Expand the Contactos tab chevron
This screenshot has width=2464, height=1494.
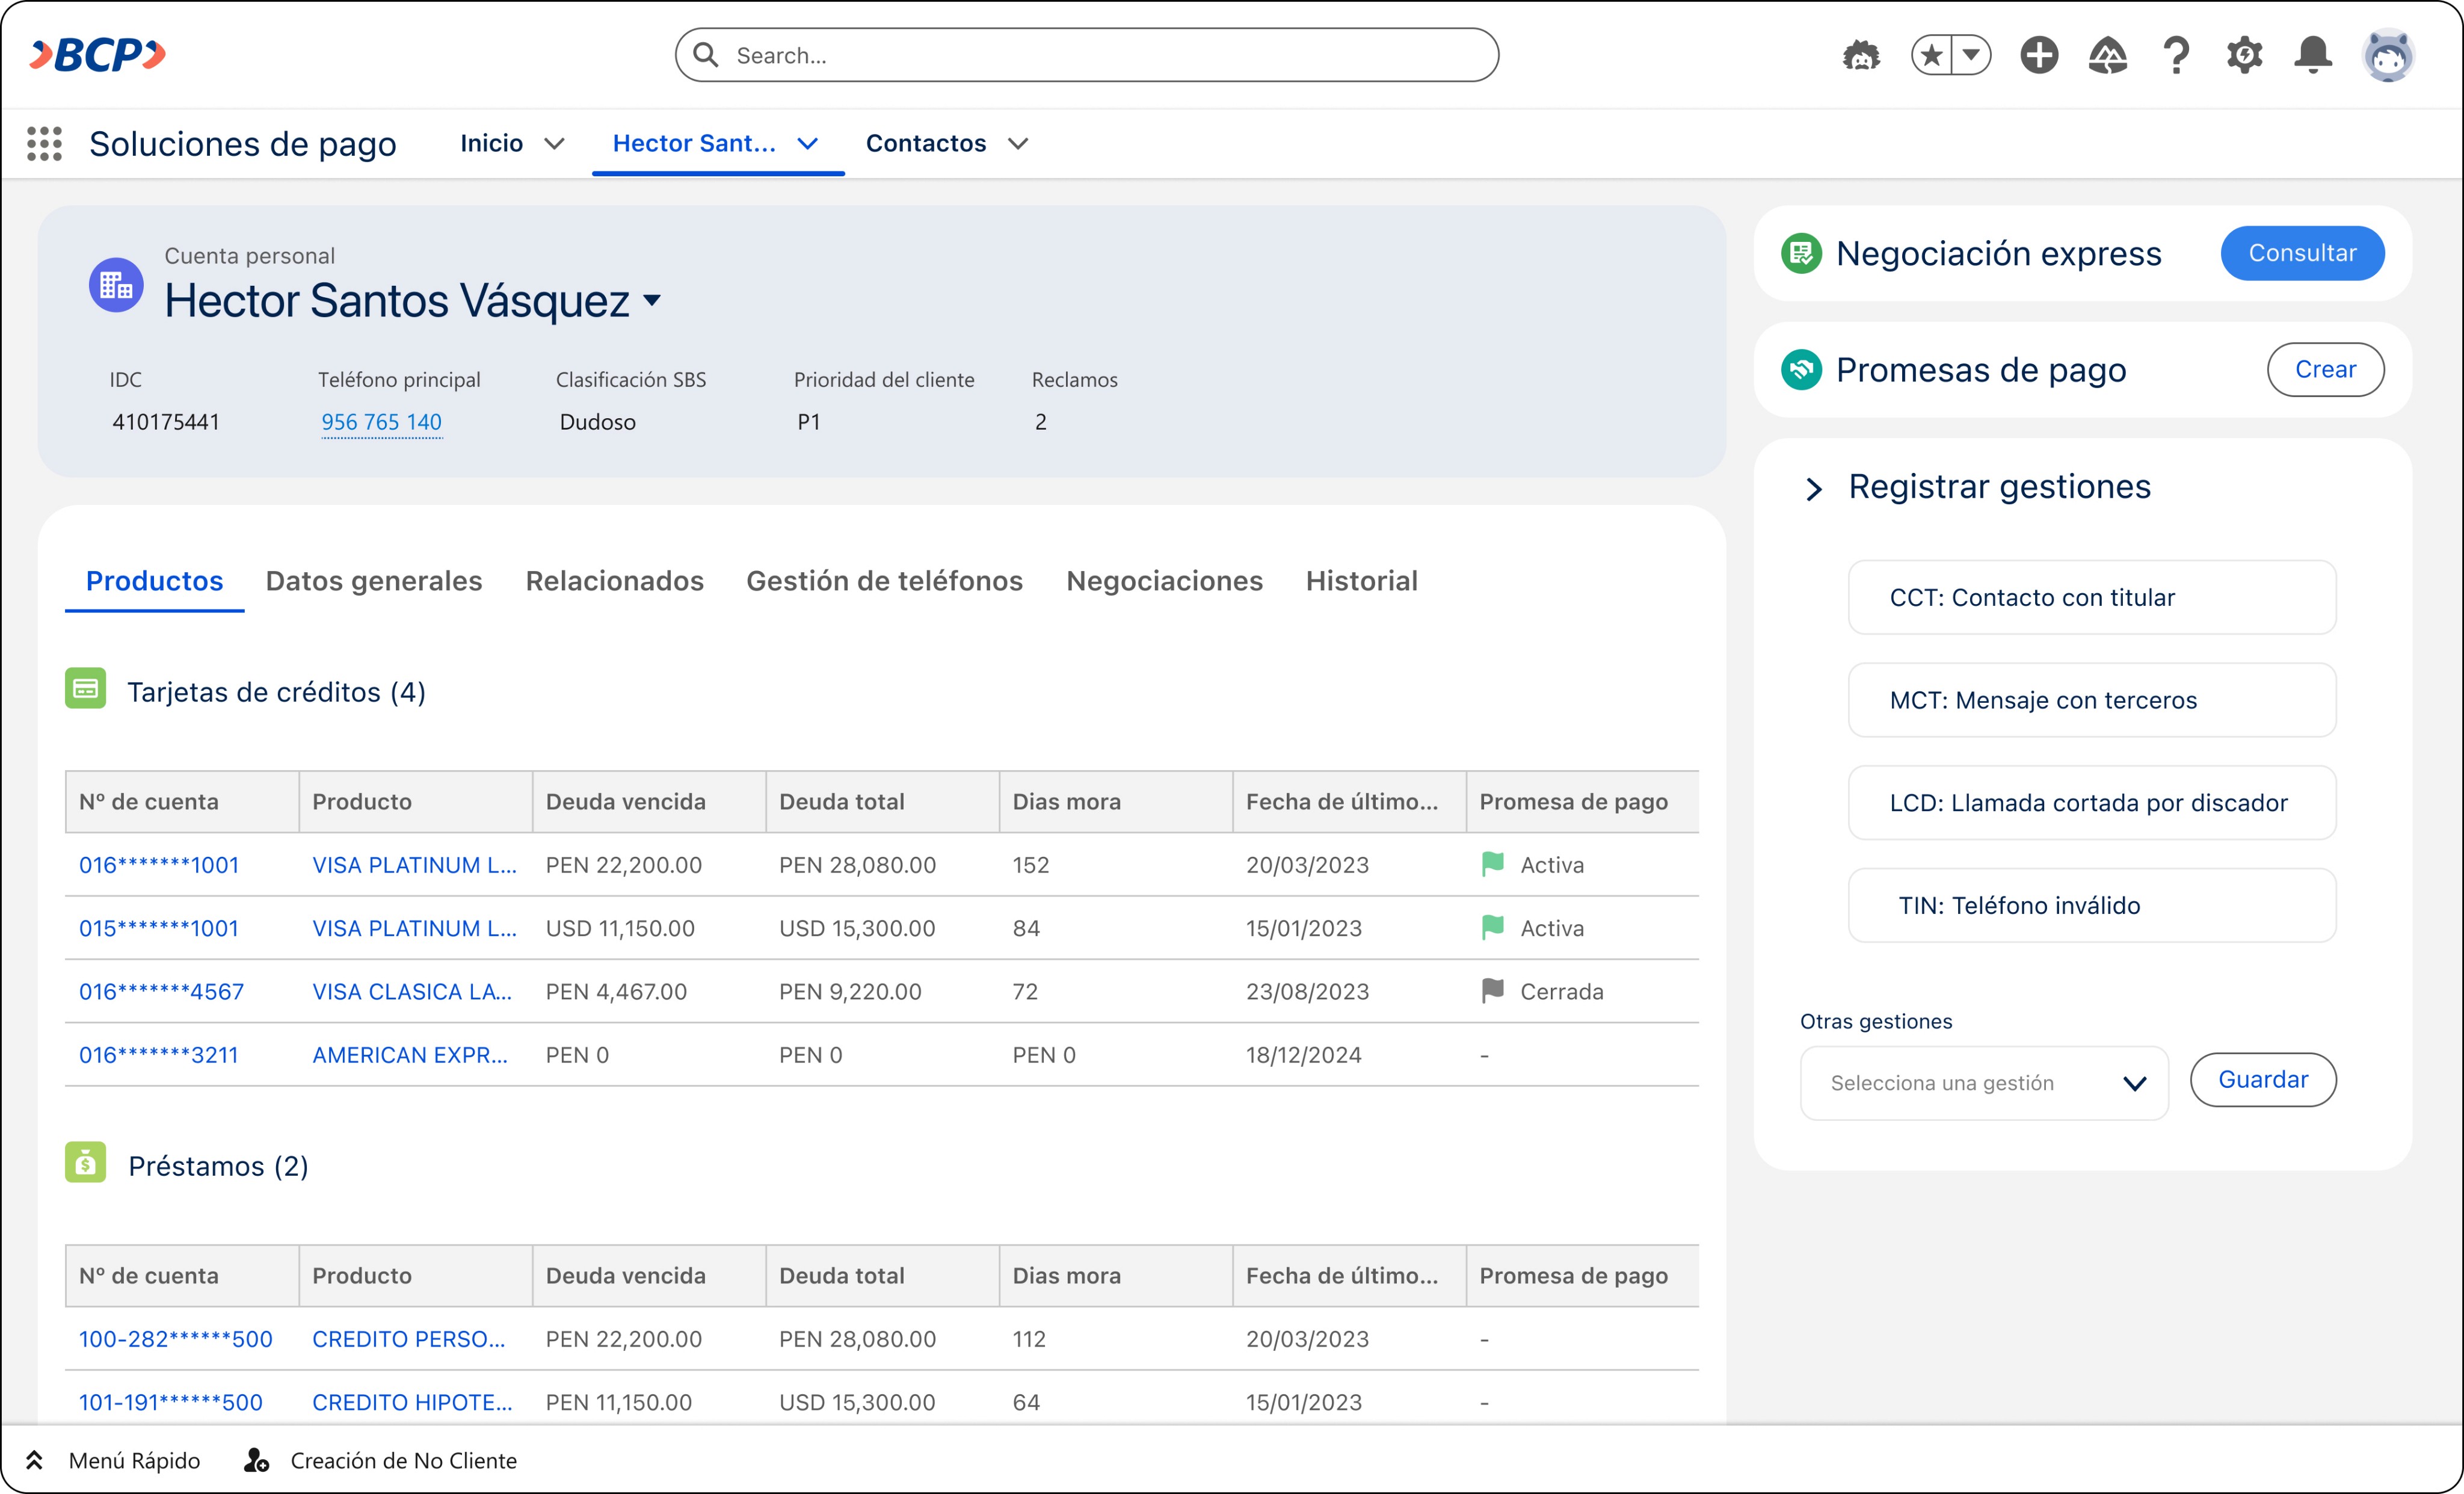tap(1018, 144)
